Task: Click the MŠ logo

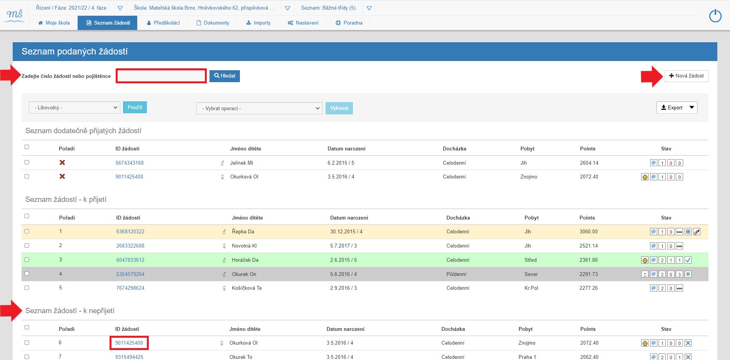Action: [x=15, y=15]
